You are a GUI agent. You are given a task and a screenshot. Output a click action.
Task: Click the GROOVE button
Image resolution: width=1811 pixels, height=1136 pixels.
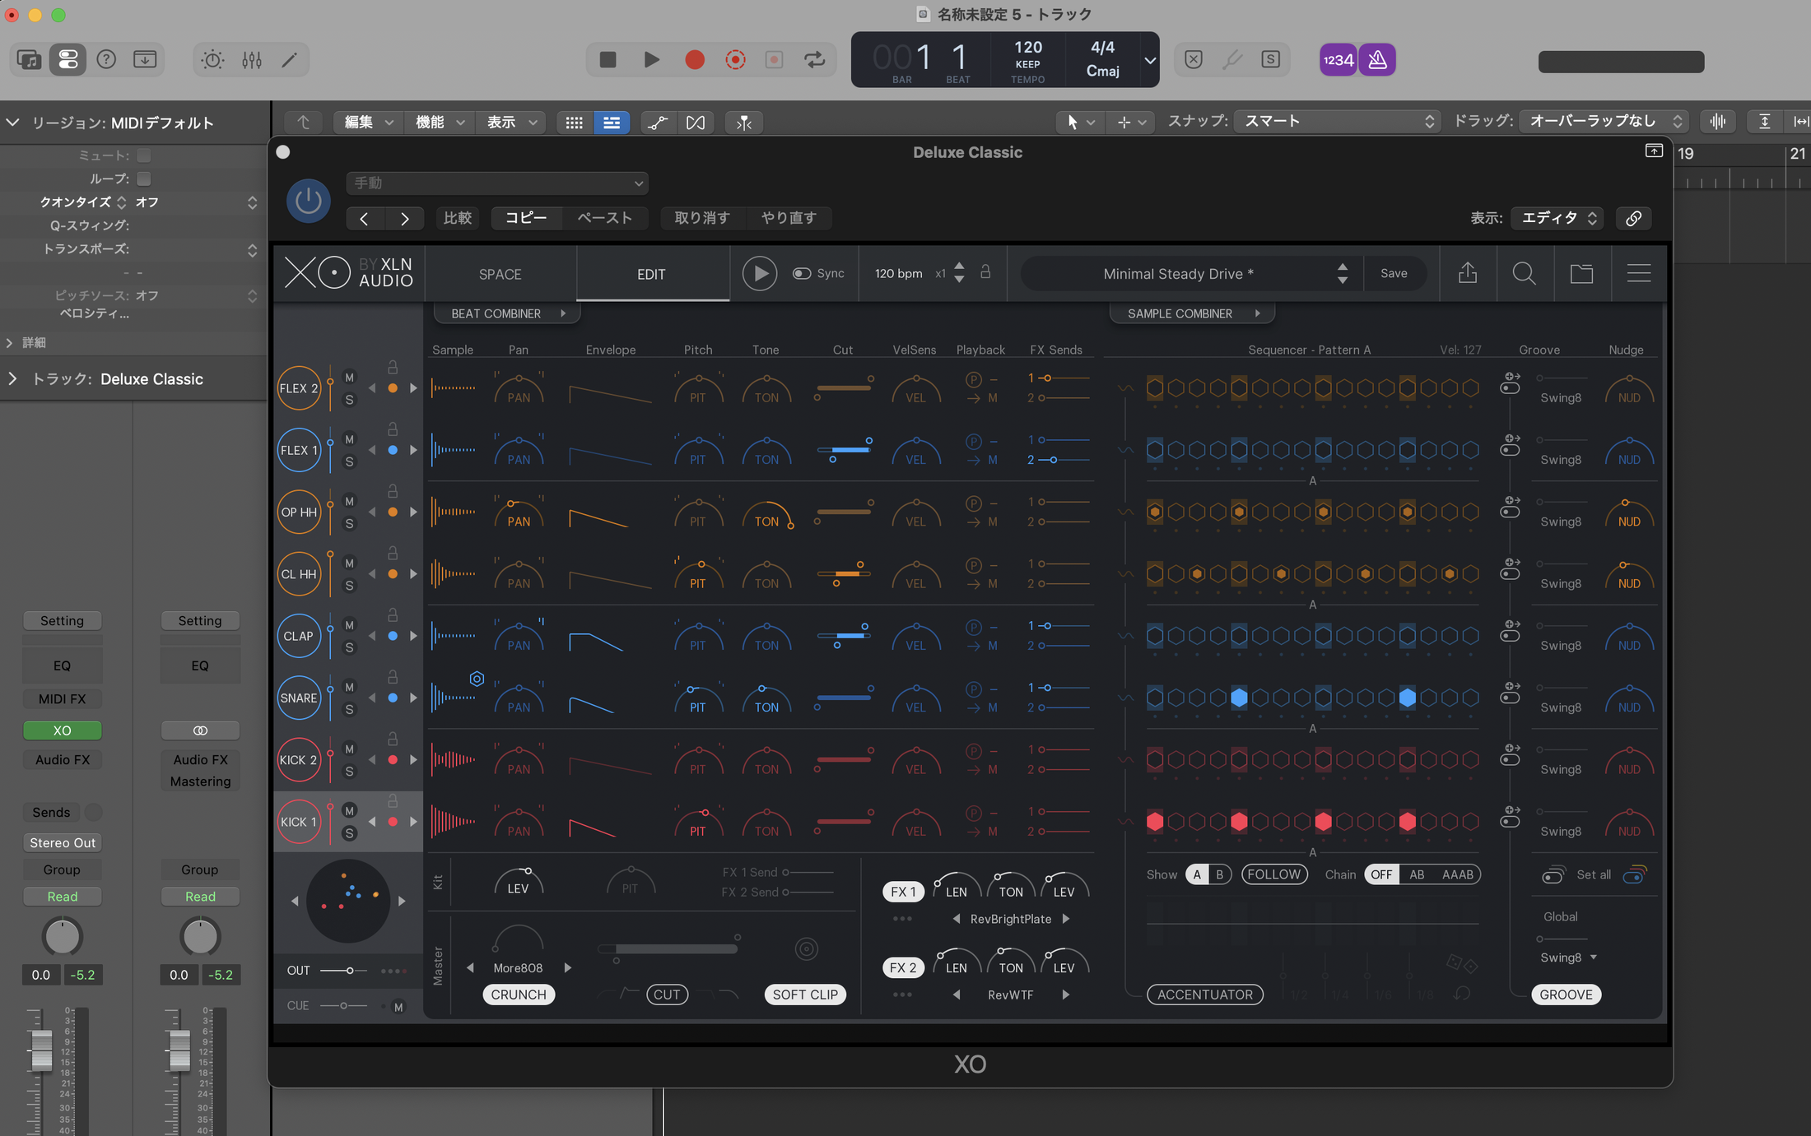click(x=1566, y=995)
